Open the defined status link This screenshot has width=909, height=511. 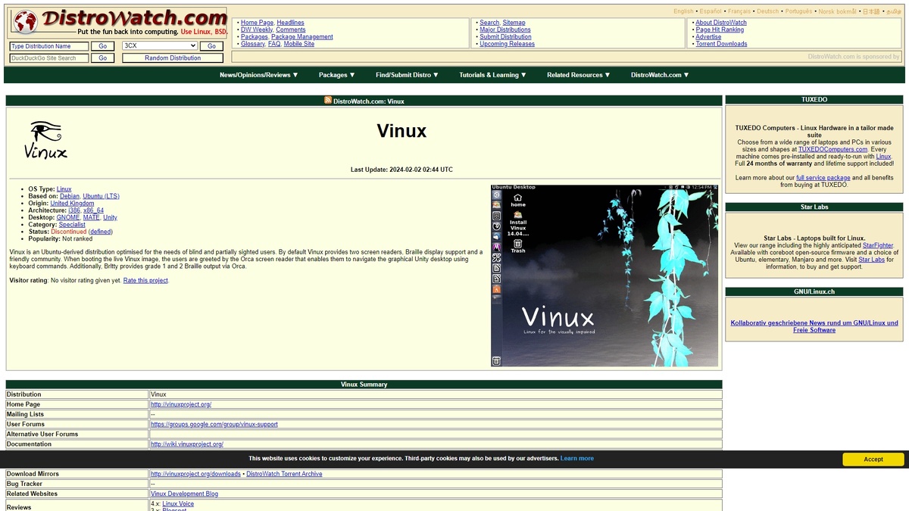100,232
